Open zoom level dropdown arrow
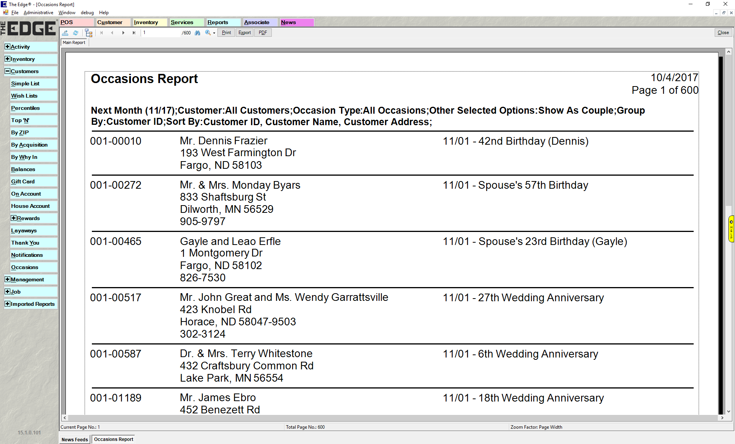This screenshot has width=735, height=444. coord(214,33)
